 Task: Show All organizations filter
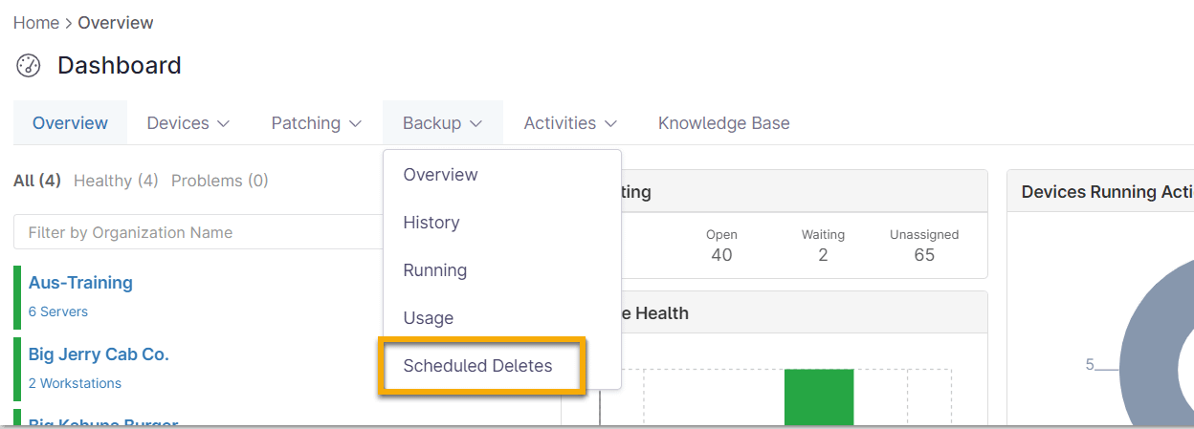pyautogui.click(x=37, y=181)
